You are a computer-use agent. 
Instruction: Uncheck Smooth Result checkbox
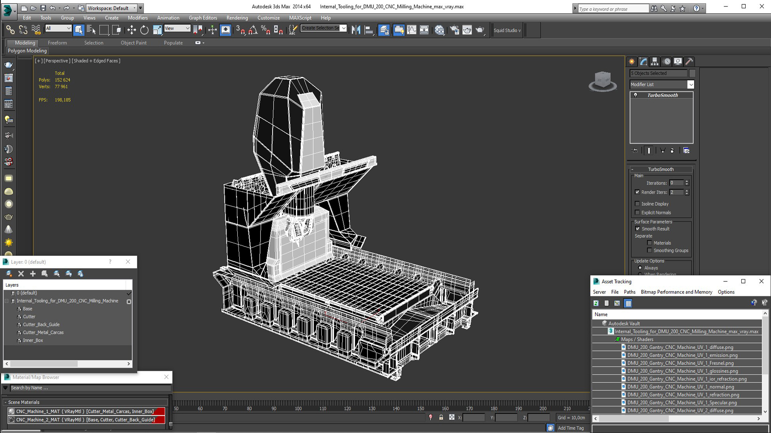[638, 229]
